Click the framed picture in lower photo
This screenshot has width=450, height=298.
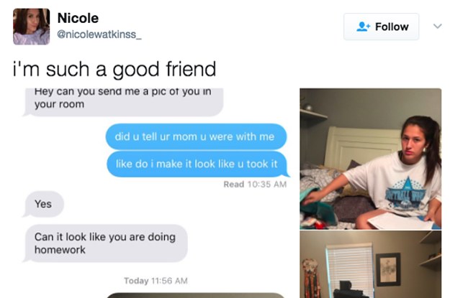coord(388,269)
